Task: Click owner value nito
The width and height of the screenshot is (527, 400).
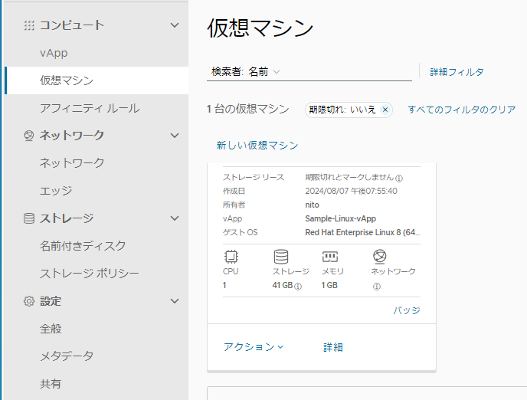Action: (x=313, y=205)
